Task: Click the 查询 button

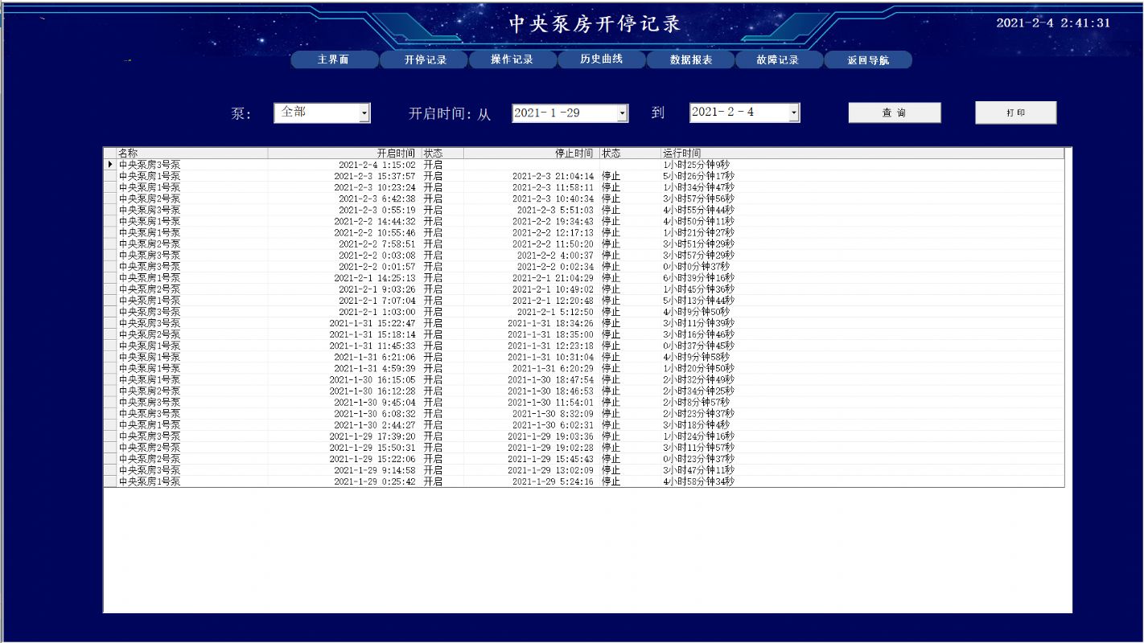Action: point(895,113)
